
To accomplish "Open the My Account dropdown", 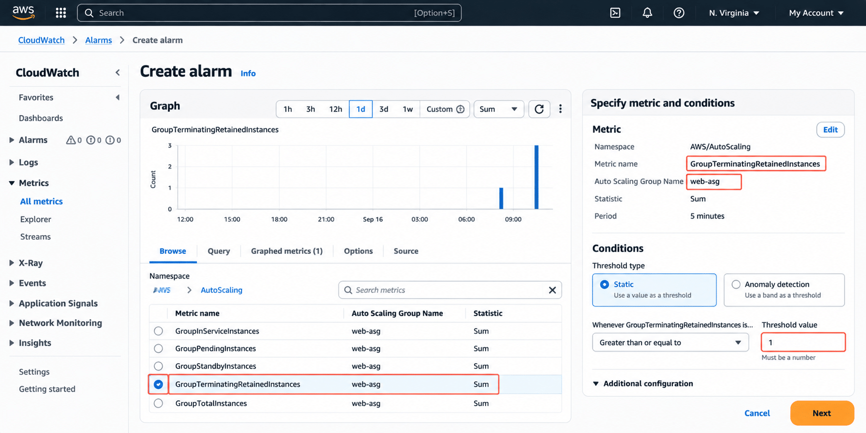I will [816, 13].
